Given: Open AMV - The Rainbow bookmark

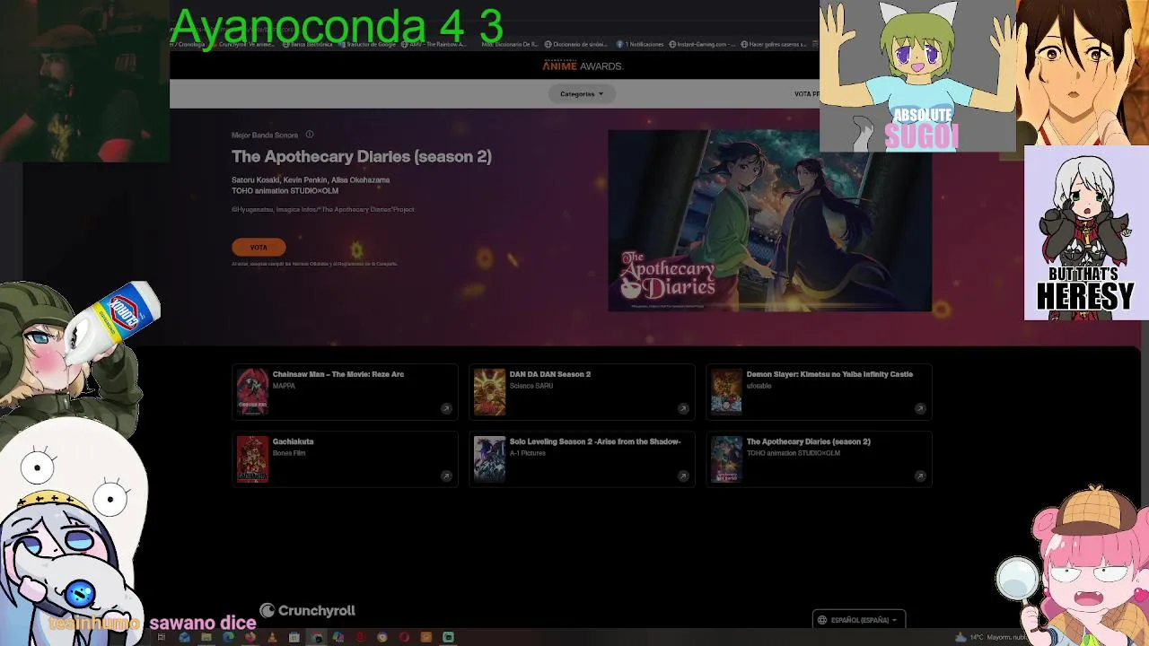Looking at the screenshot, I should [x=434, y=44].
